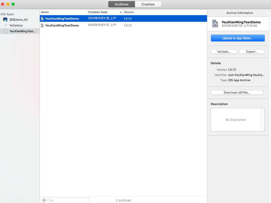This screenshot has height=203, width=271.
Task: Click large archive icon in information panel
Action: click(215, 24)
